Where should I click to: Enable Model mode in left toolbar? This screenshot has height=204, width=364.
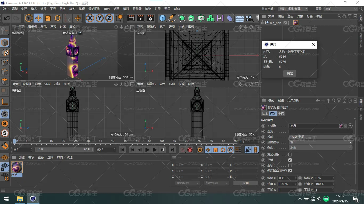click(x=5, y=43)
